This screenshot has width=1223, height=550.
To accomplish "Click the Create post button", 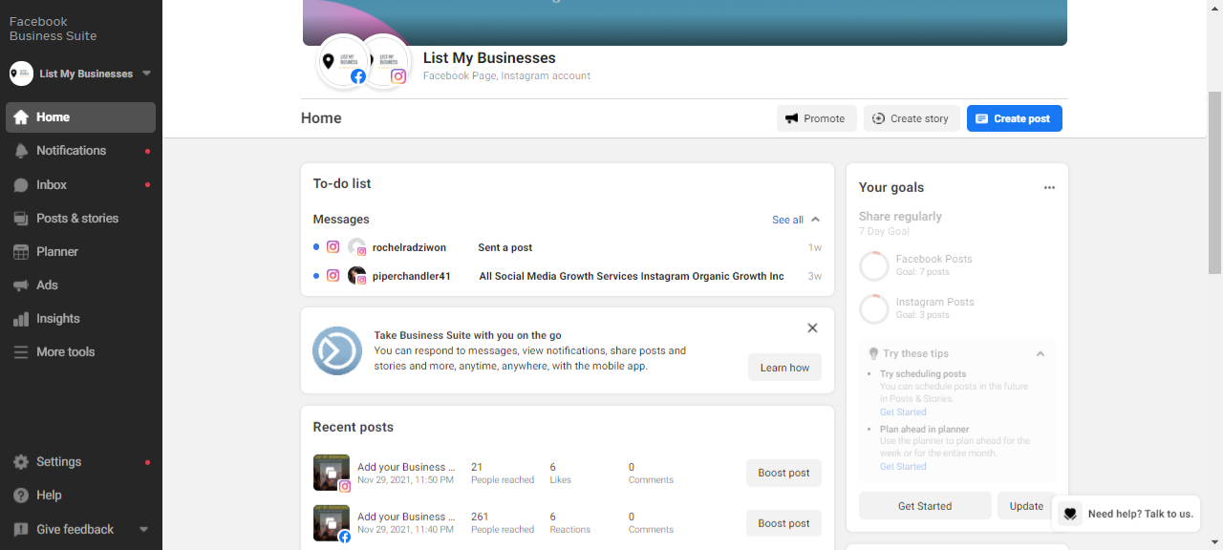I will pos(1014,118).
